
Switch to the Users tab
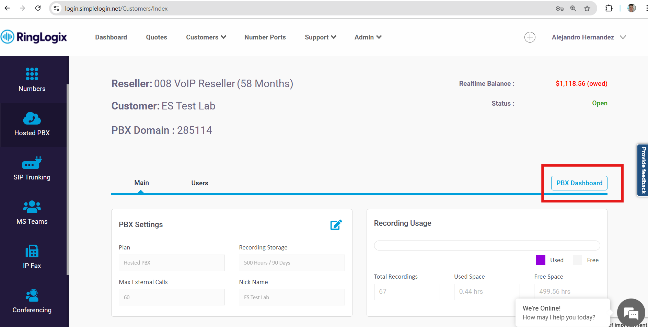[x=200, y=183]
